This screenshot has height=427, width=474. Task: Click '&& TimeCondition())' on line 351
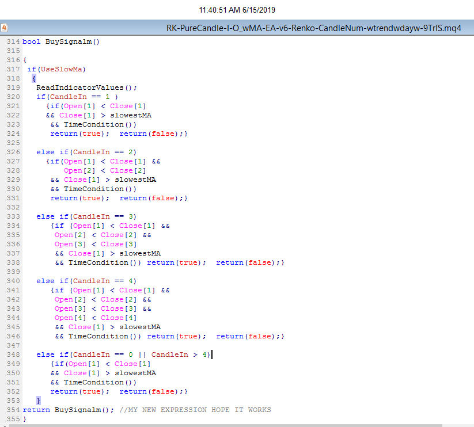pos(93,382)
